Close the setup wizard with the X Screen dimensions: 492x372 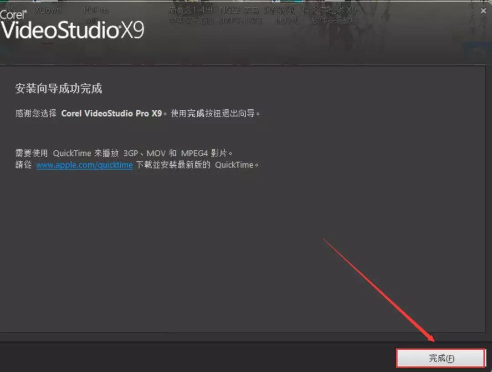483,10
